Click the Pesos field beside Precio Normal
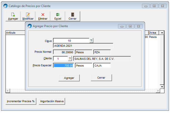171x113 pixels. point(84,52)
